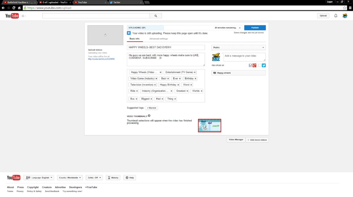Remove the 'Bus' tag
Screen dimensions: 353x197
pos(136,99)
